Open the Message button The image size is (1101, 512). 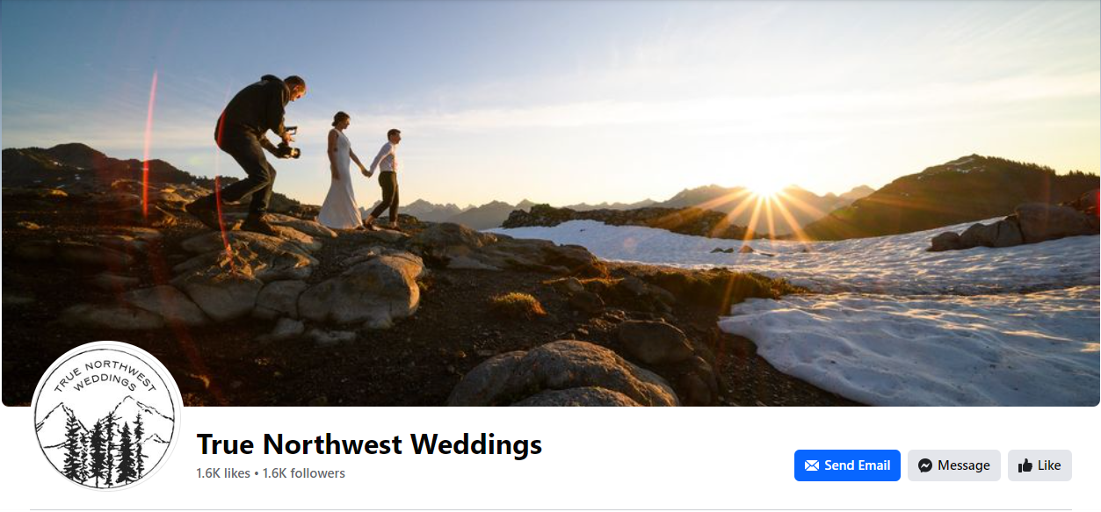(954, 465)
